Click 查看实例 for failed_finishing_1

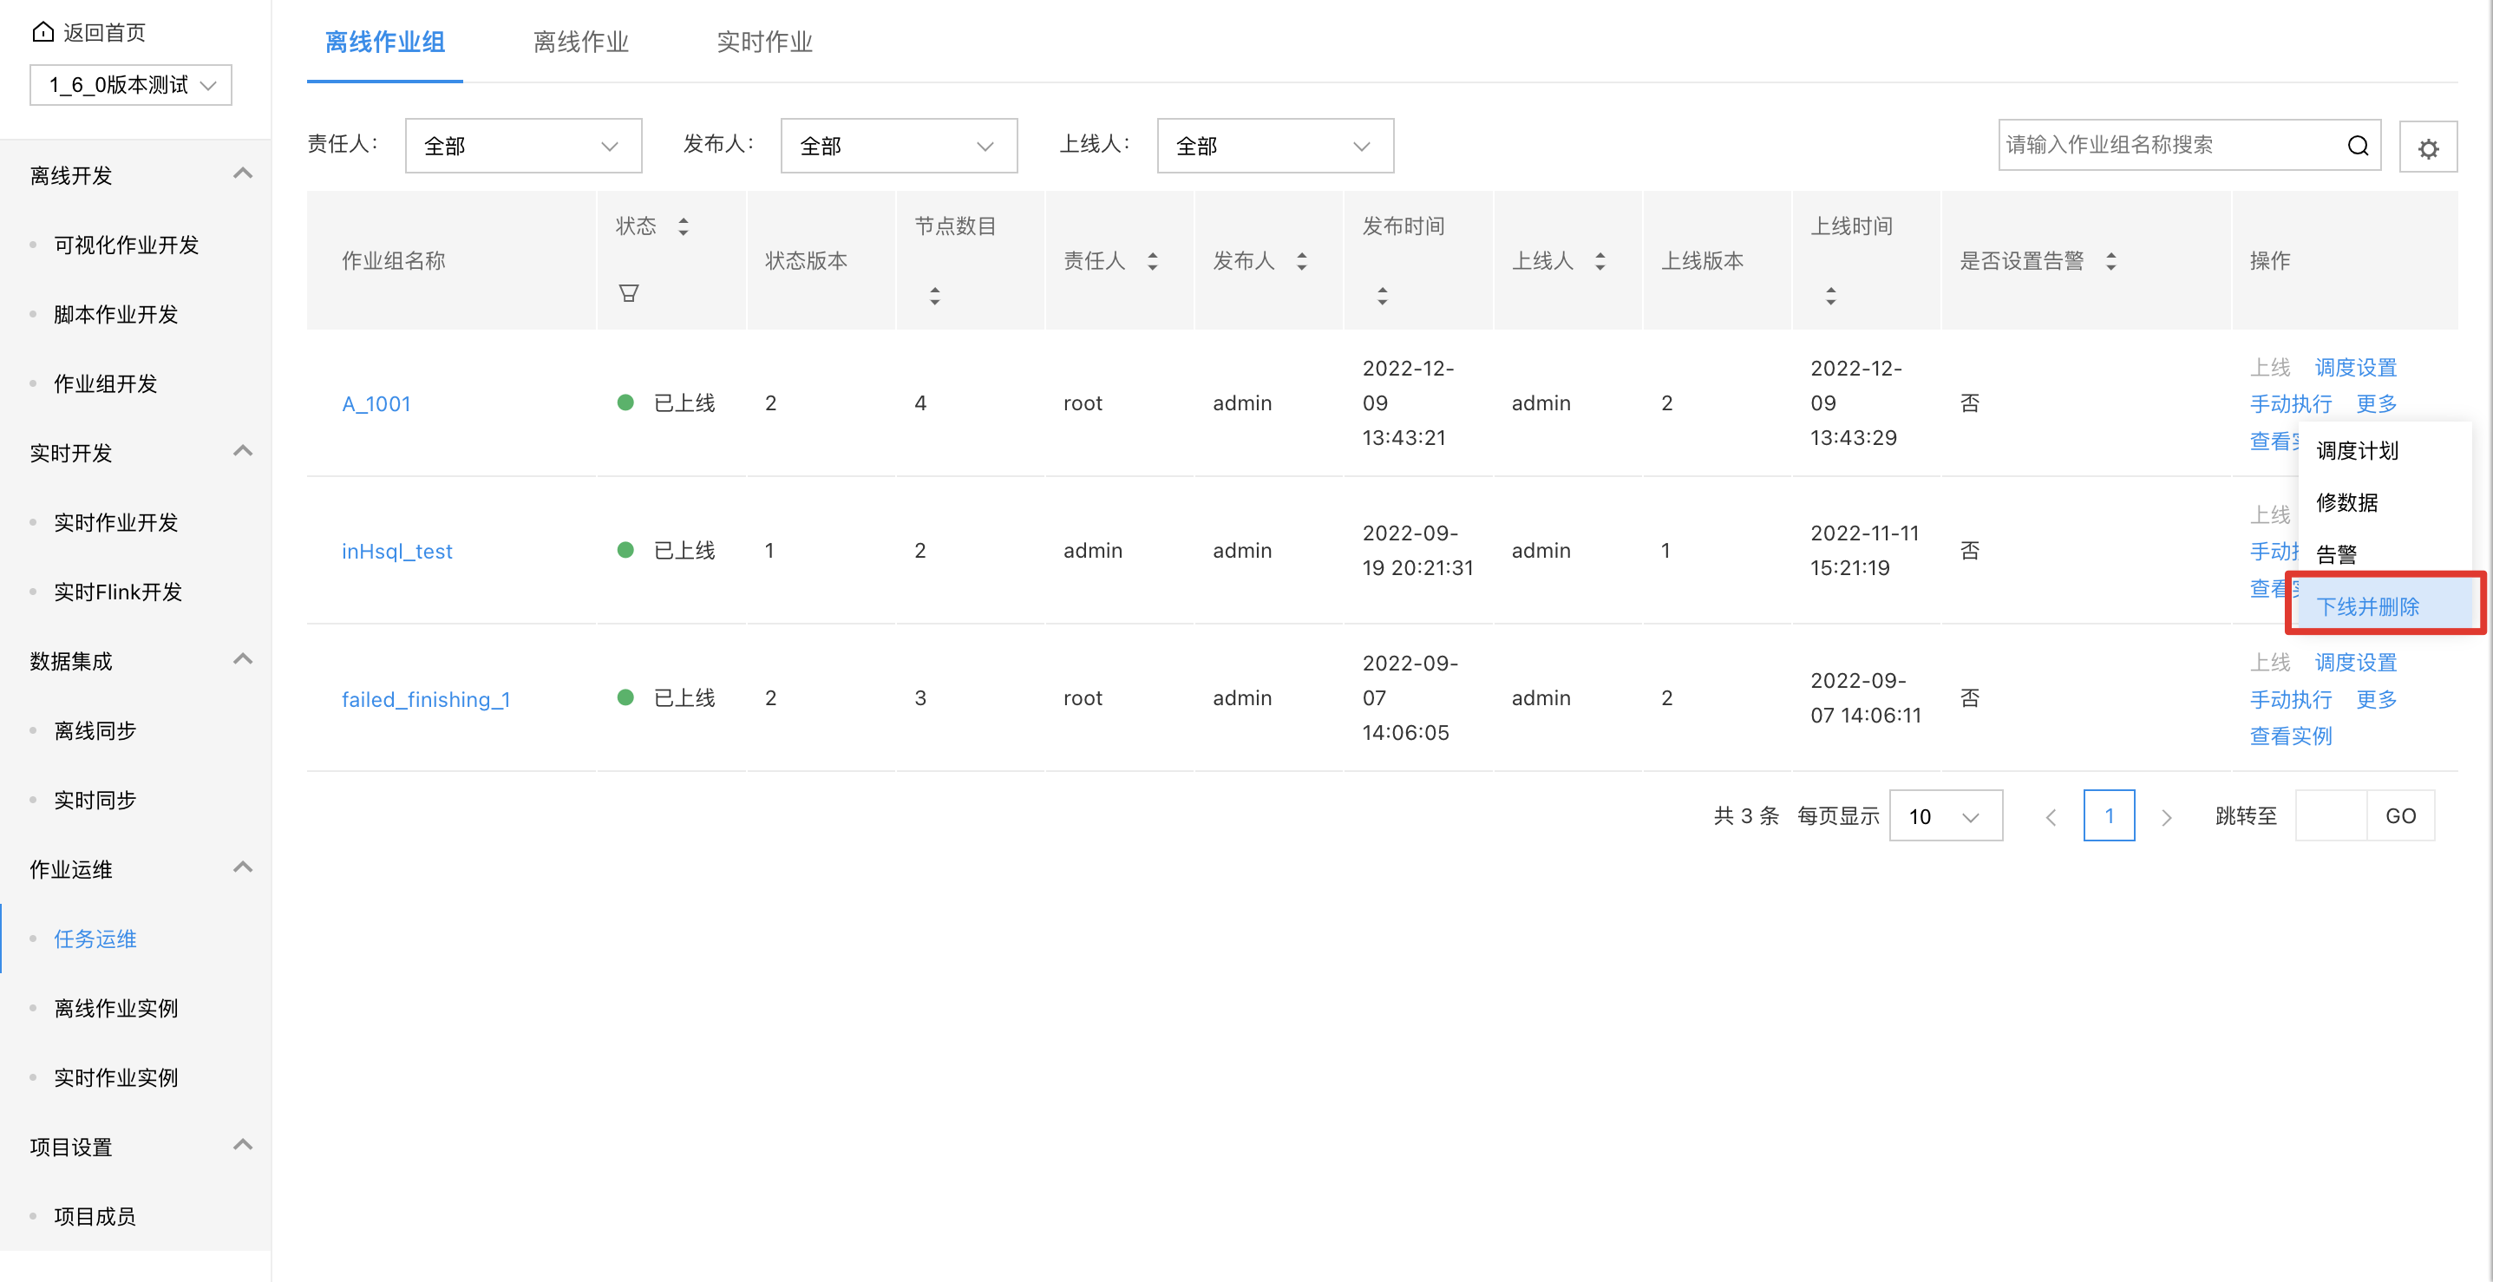(x=2291, y=736)
